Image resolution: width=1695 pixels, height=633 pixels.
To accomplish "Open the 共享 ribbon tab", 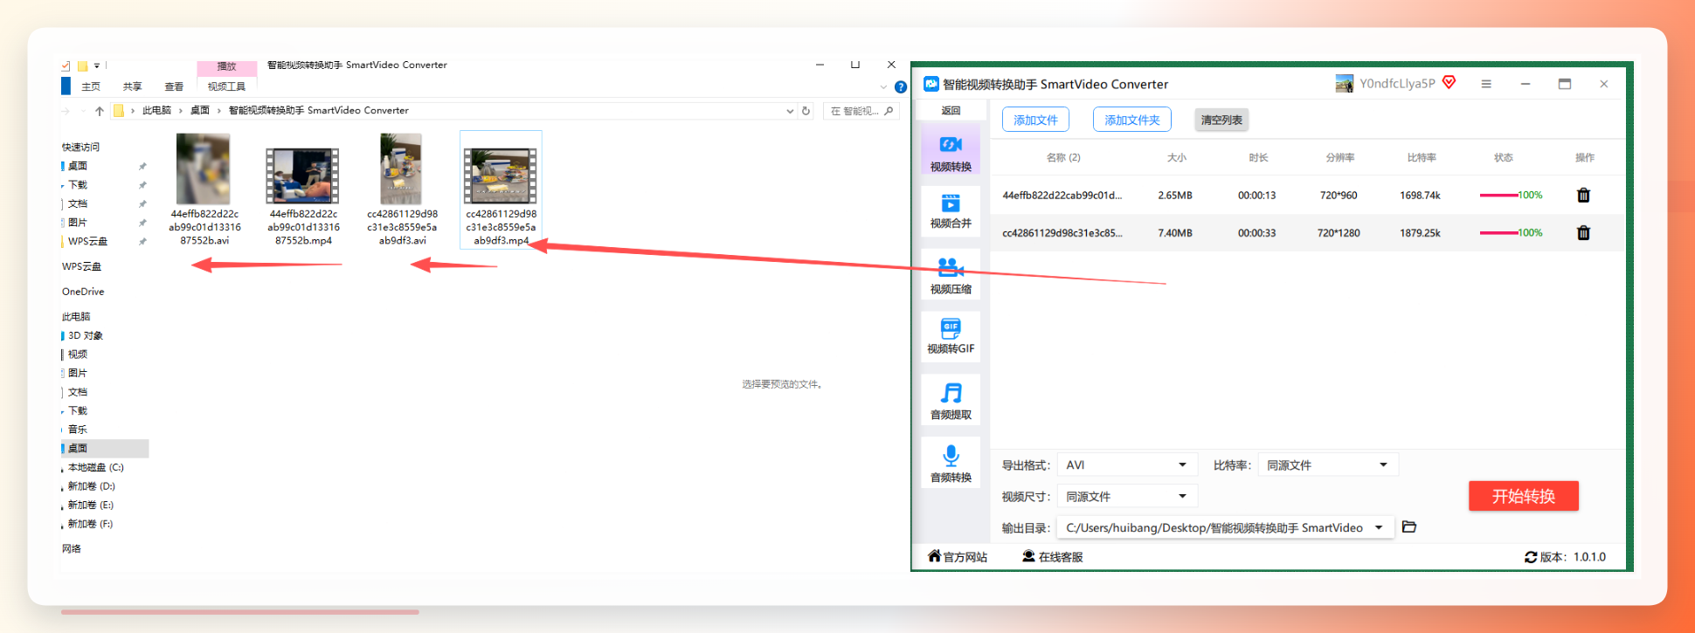I will coord(132,86).
